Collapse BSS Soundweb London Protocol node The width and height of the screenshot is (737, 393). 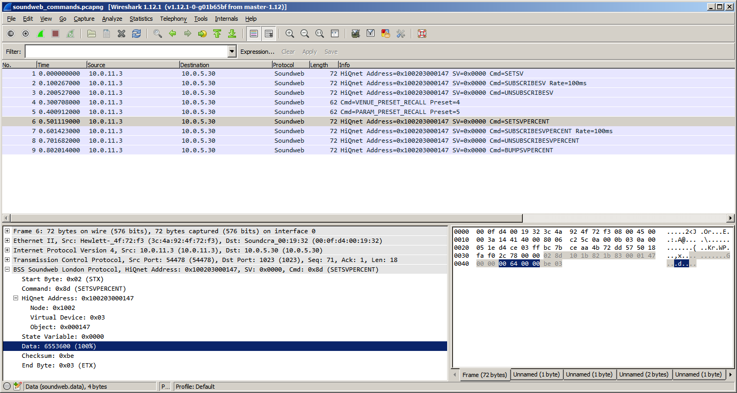(7, 269)
